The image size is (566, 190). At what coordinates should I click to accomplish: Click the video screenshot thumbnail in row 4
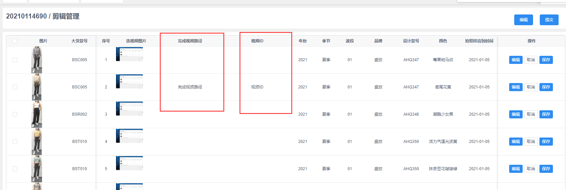pos(129,136)
